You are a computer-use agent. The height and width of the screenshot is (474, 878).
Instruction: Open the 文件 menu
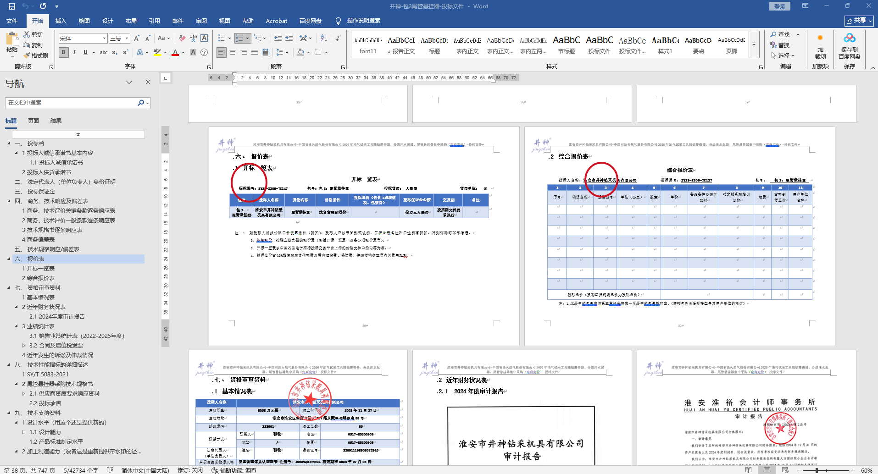(12, 21)
